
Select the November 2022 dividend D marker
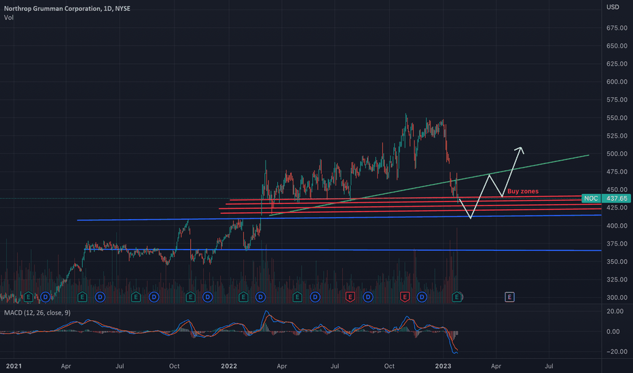[x=422, y=297]
